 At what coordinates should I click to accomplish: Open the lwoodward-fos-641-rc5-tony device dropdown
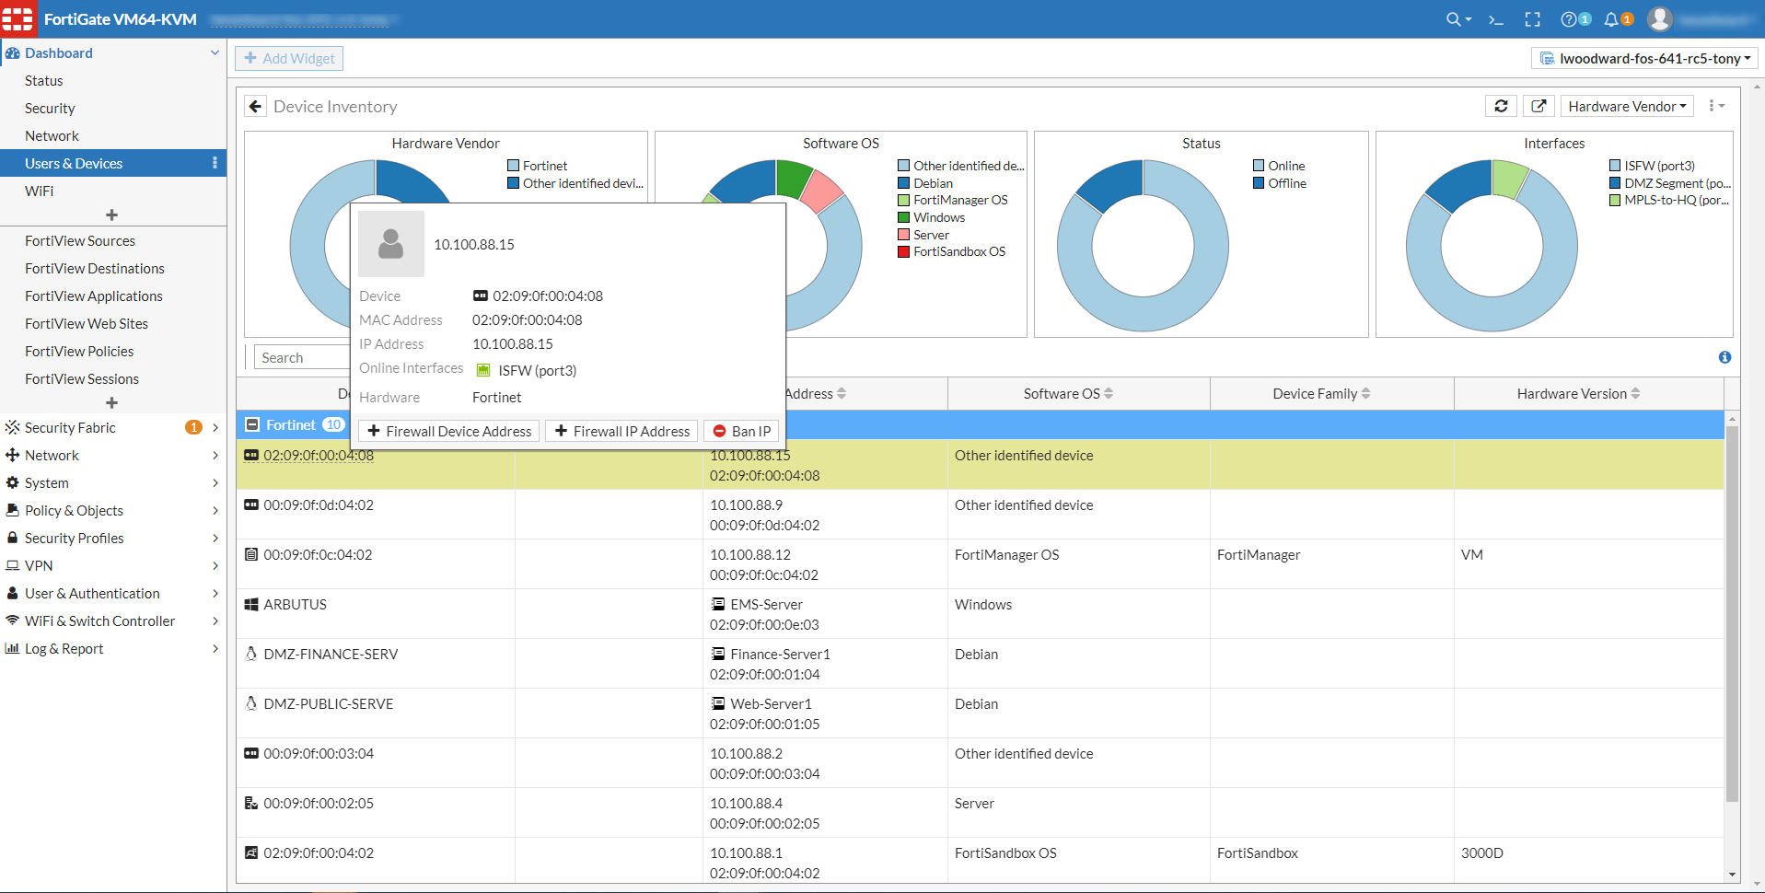pyautogui.click(x=1644, y=57)
